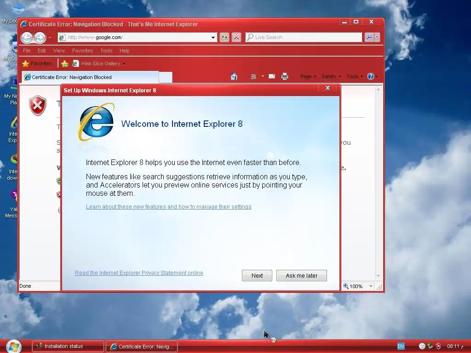This screenshot has width=471, height=353.
Task: Close the Set Up Internet Explorer 8 dialog
Action: 327,88
